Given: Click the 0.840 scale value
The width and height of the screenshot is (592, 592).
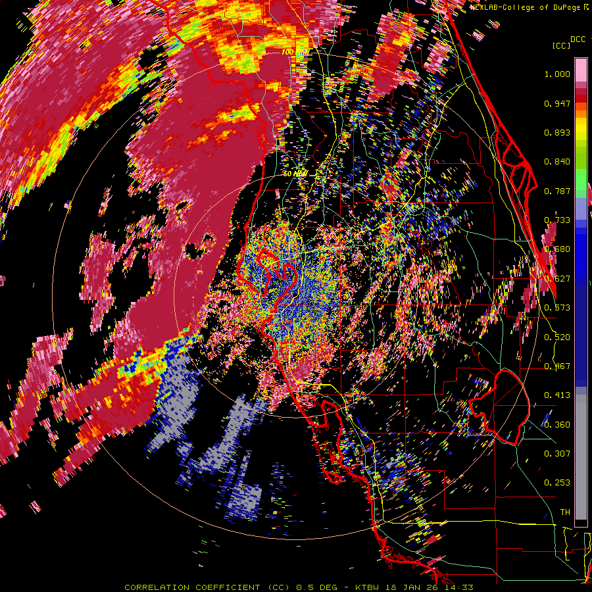Looking at the screenshot, I should click(557, 162).
